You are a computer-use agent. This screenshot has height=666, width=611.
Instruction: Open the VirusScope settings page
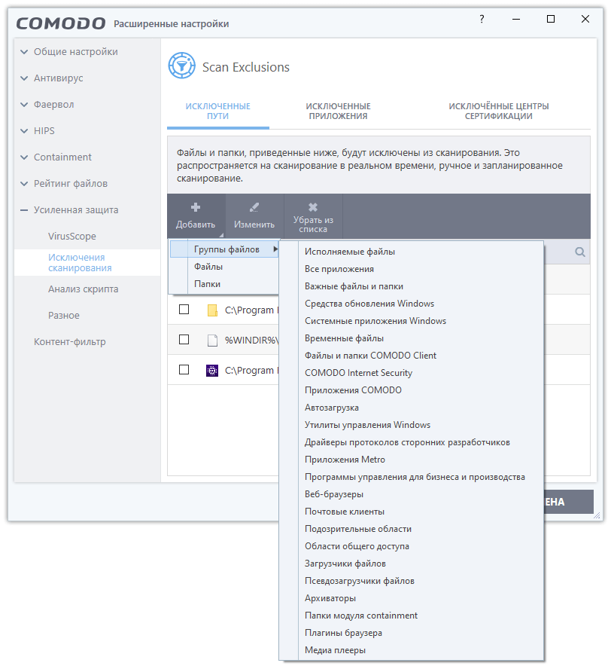(72, 237)
